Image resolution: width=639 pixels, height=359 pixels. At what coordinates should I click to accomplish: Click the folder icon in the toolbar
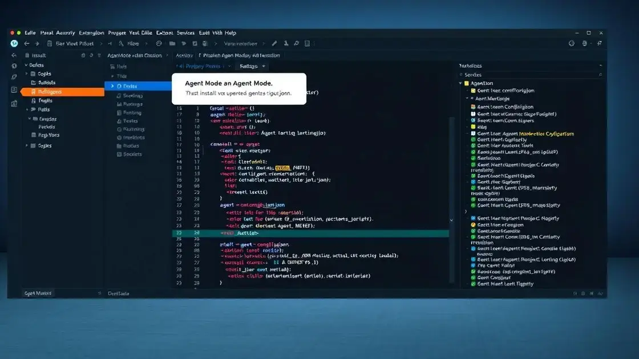(172, 43)
